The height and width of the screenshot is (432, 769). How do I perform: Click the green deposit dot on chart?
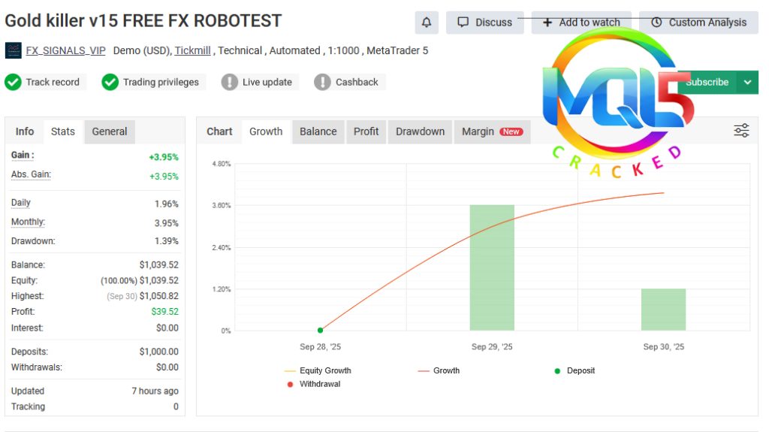(x=320, y=330)
